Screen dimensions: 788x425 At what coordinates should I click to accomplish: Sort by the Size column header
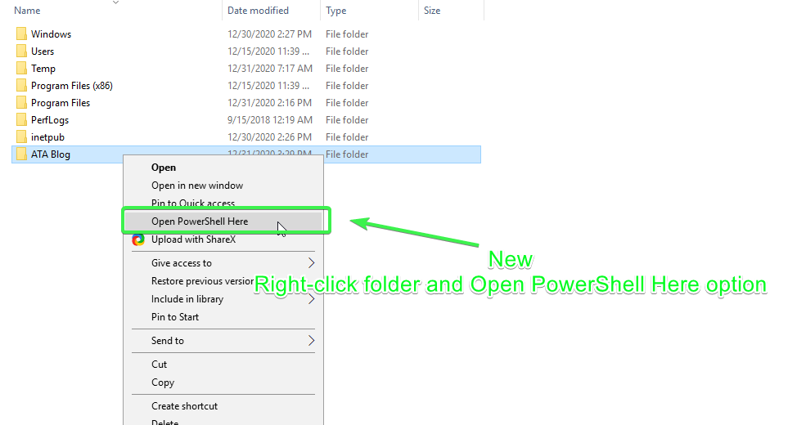click(432, 11)
